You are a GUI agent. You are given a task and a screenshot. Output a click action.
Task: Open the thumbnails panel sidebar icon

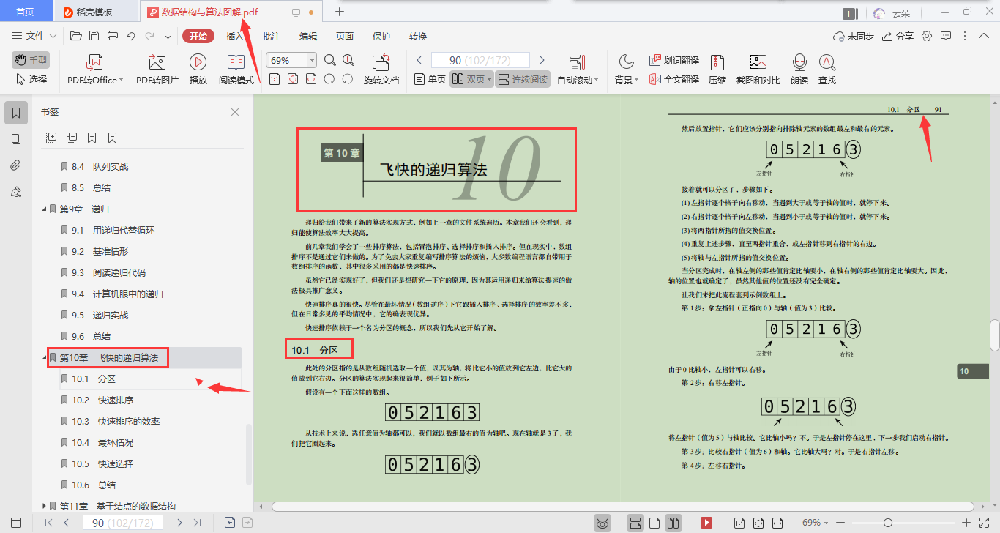click(x=15, y=139)
